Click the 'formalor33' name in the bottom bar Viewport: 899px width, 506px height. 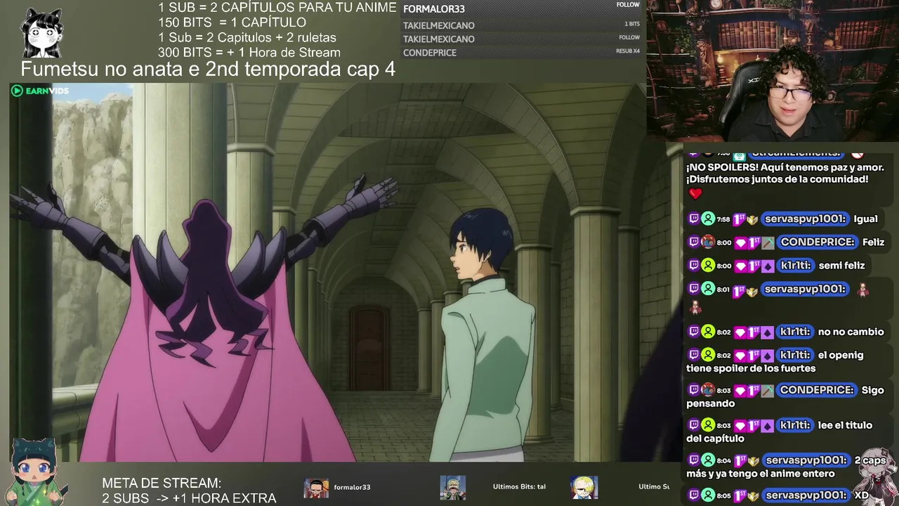[x=352, y=487]
